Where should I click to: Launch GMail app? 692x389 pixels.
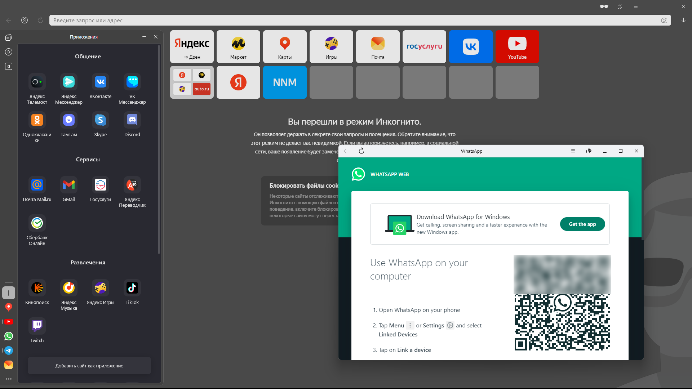[x=69, y=189]
